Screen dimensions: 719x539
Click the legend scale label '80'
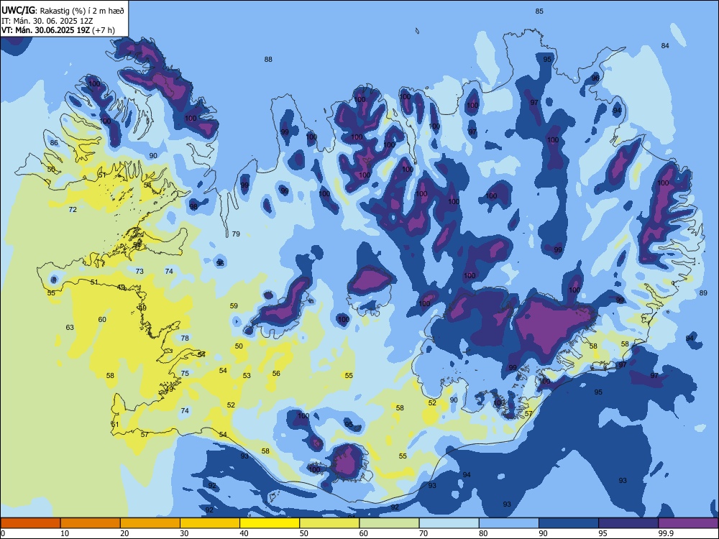point(483,533)
